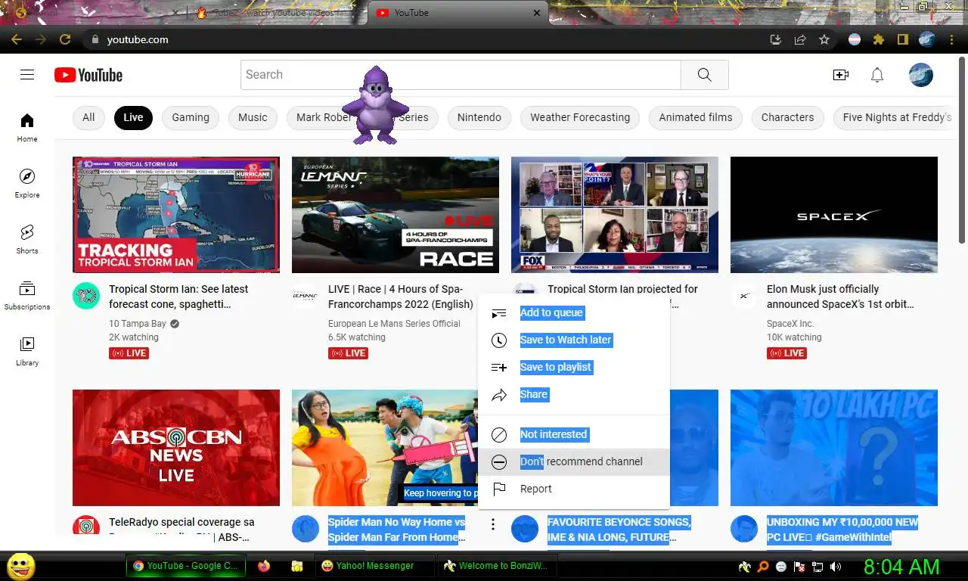Open Subscriptions in the sidebar
This screenshot has height=581, width=968.
[27, 295]
